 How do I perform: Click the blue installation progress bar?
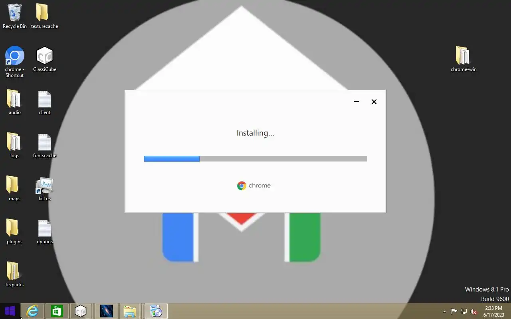172,159
